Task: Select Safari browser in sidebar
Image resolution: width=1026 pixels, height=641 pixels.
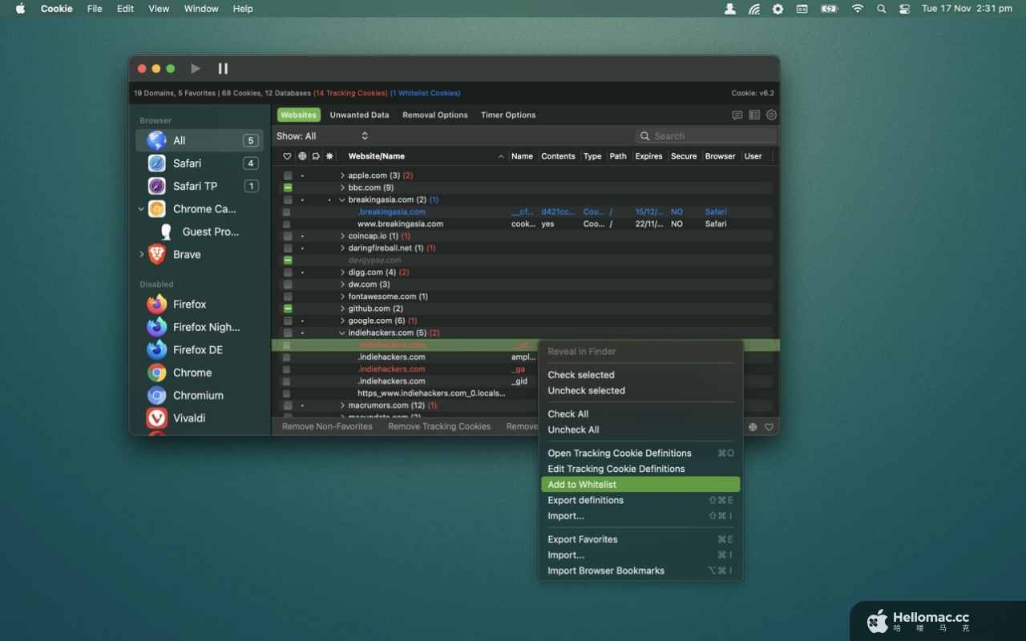Action: pos(200,163)
